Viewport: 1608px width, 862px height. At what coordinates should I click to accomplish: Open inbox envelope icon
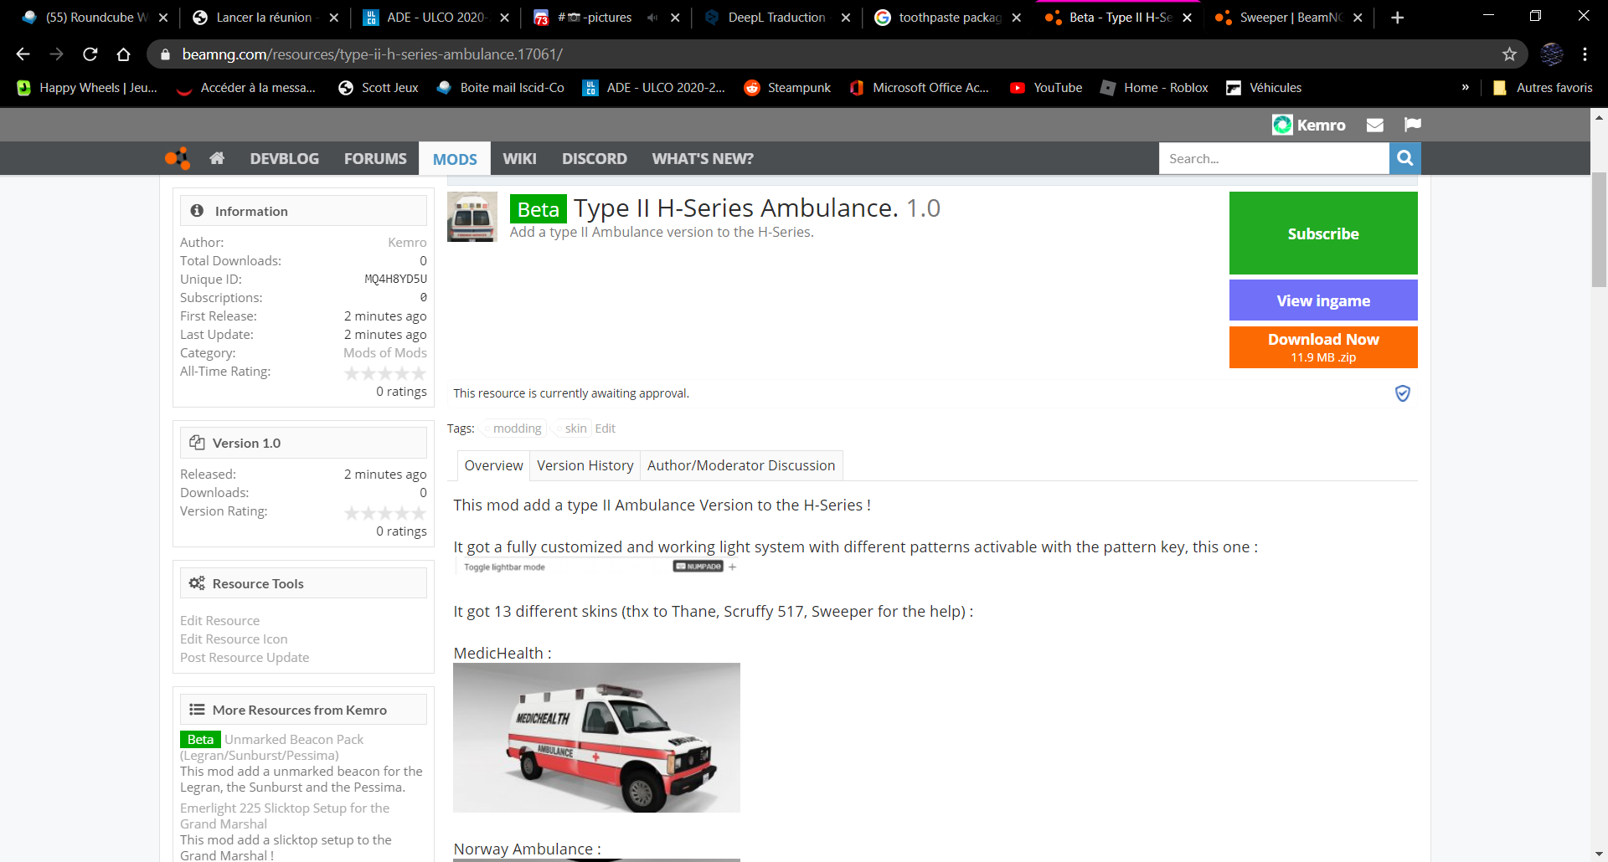pyautogui.click(x=1374, y=125)
